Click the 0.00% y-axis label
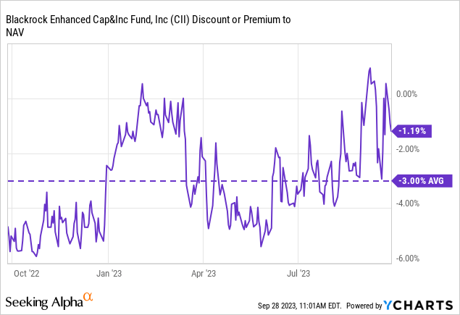Screen dimensions: 460x315 [409, 94]
